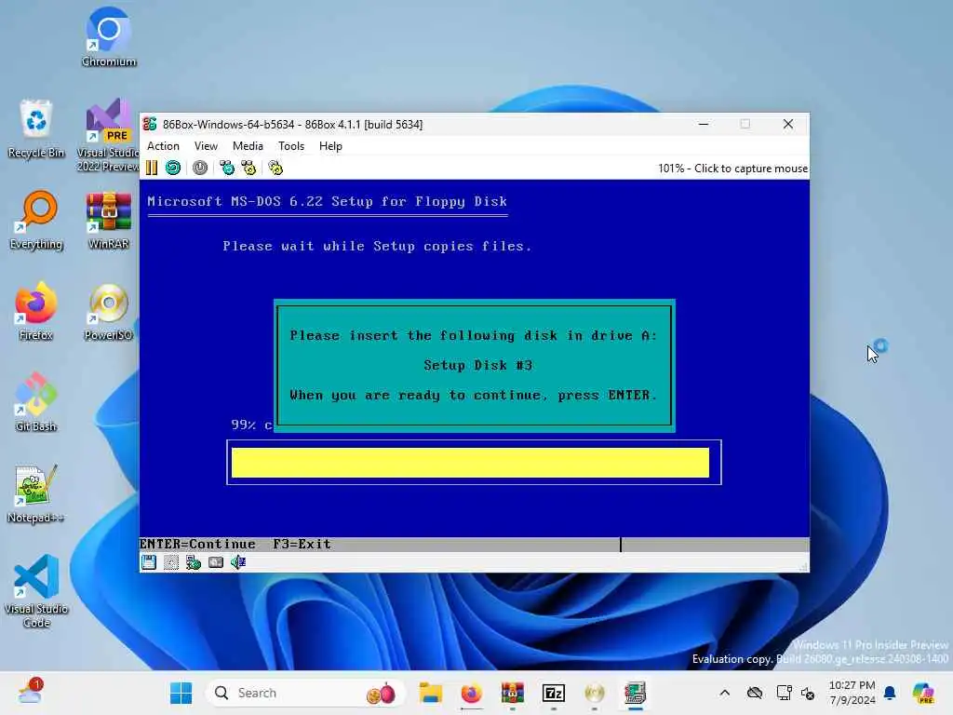953x715 pixels.
Task: Click the gray ACPI shutdown power icon
Action: (x=200, y=168)
